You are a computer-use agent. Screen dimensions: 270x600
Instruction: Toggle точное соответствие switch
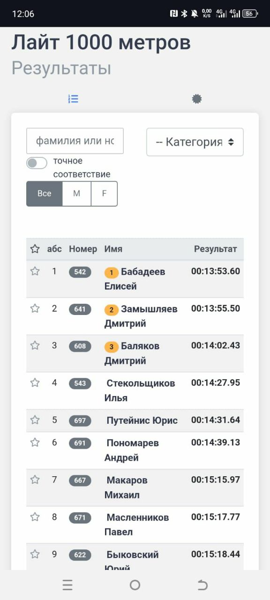37,163
